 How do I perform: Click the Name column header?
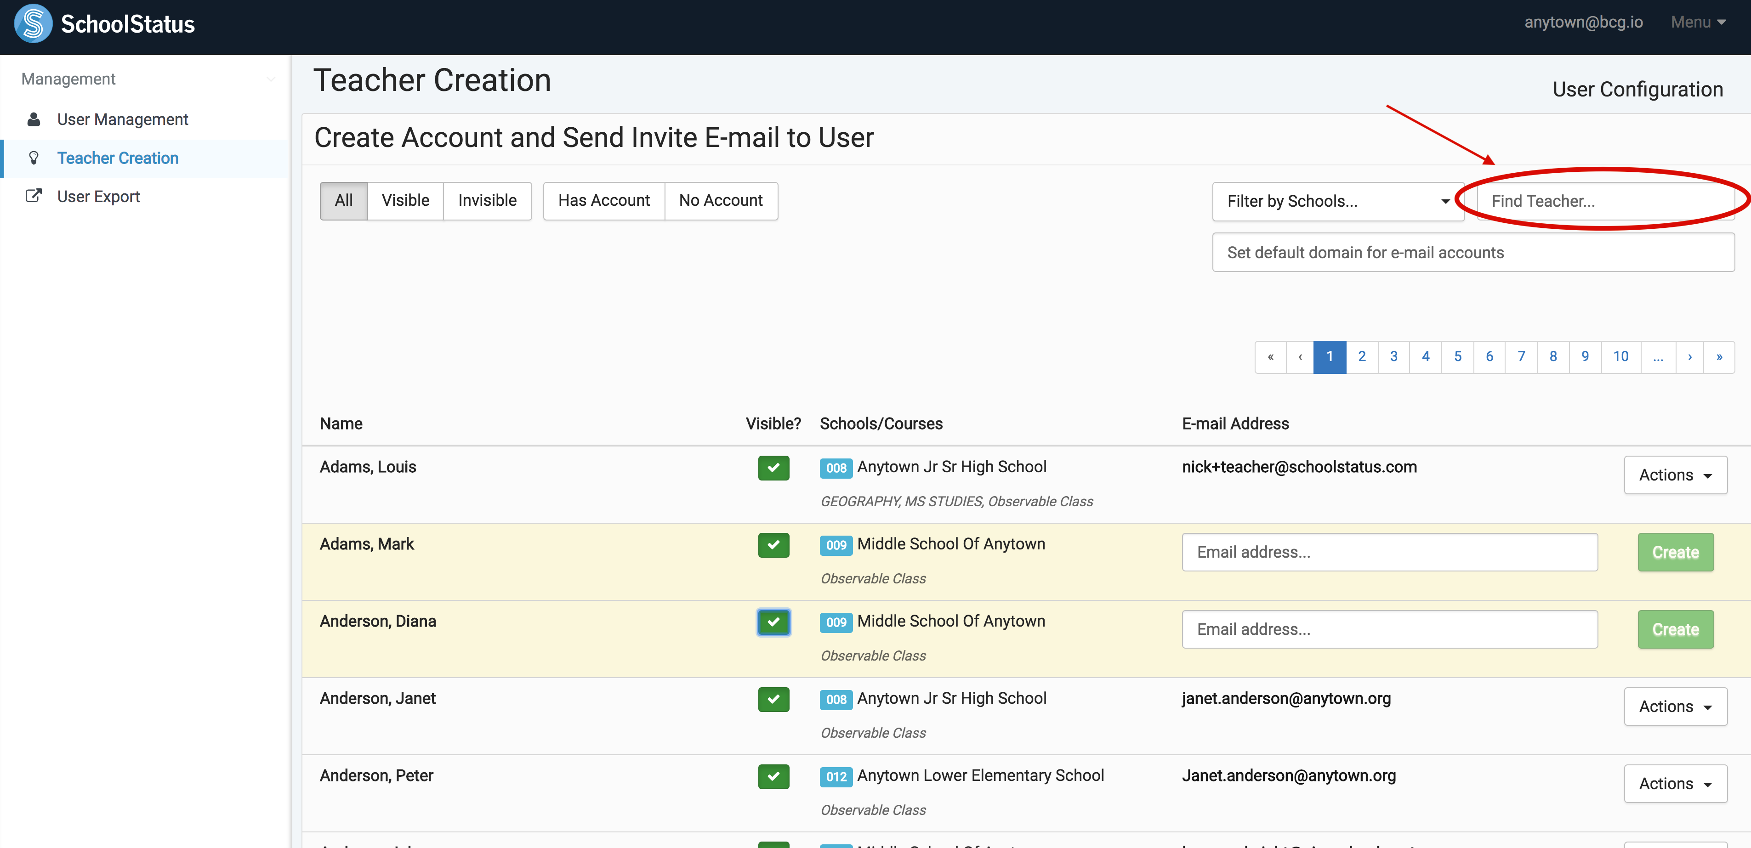pyautogui.click(x=341, y=424)
